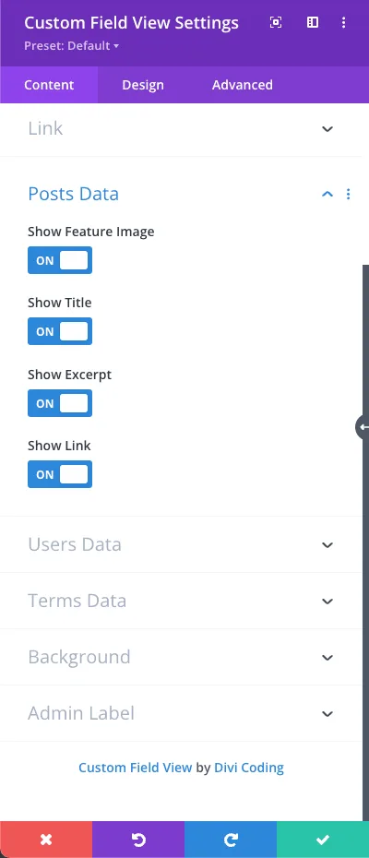Turn off the Show Link switch

coord(60,474)
